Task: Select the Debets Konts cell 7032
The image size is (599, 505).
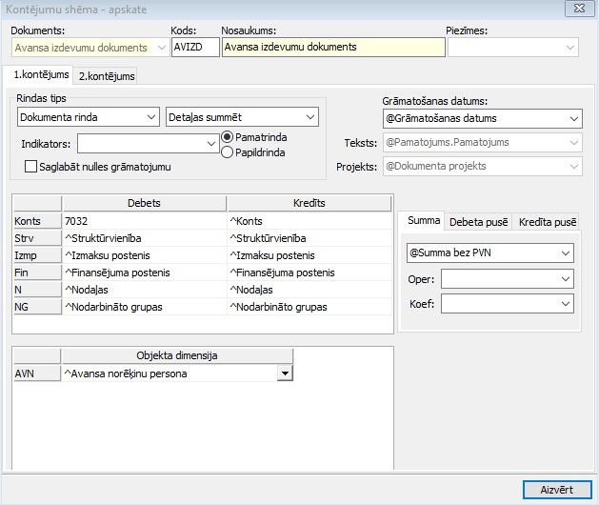Action: coord(143,221)
